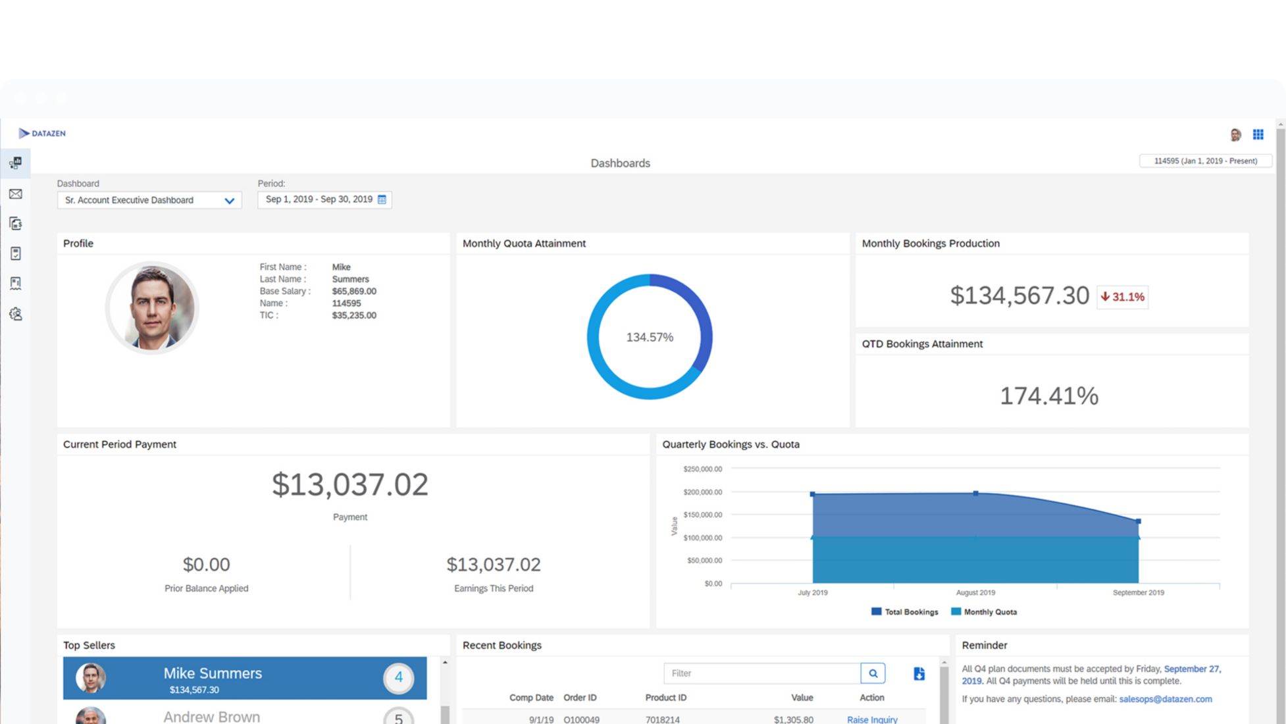Viewport: 1286px width, 724px height.
Task: Open the dashboards sidebar icon
Action: coord(16,163)
